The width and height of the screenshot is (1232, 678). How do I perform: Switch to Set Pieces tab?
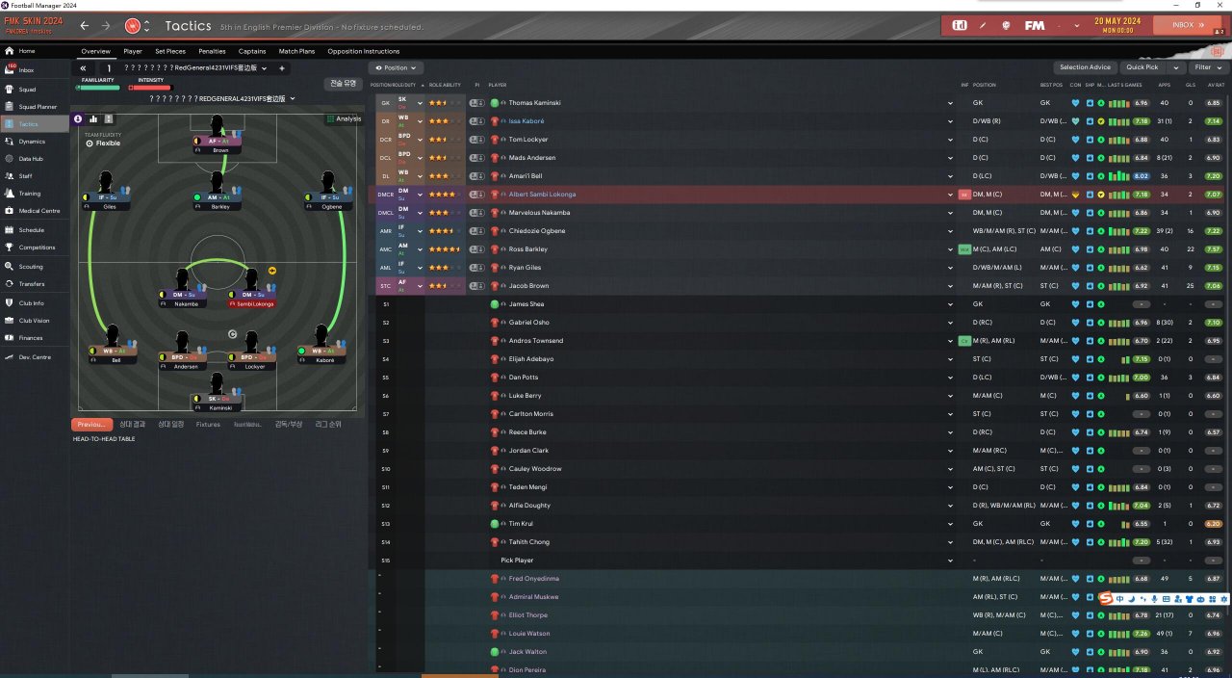pyautogui.click(x=170, y=51)
